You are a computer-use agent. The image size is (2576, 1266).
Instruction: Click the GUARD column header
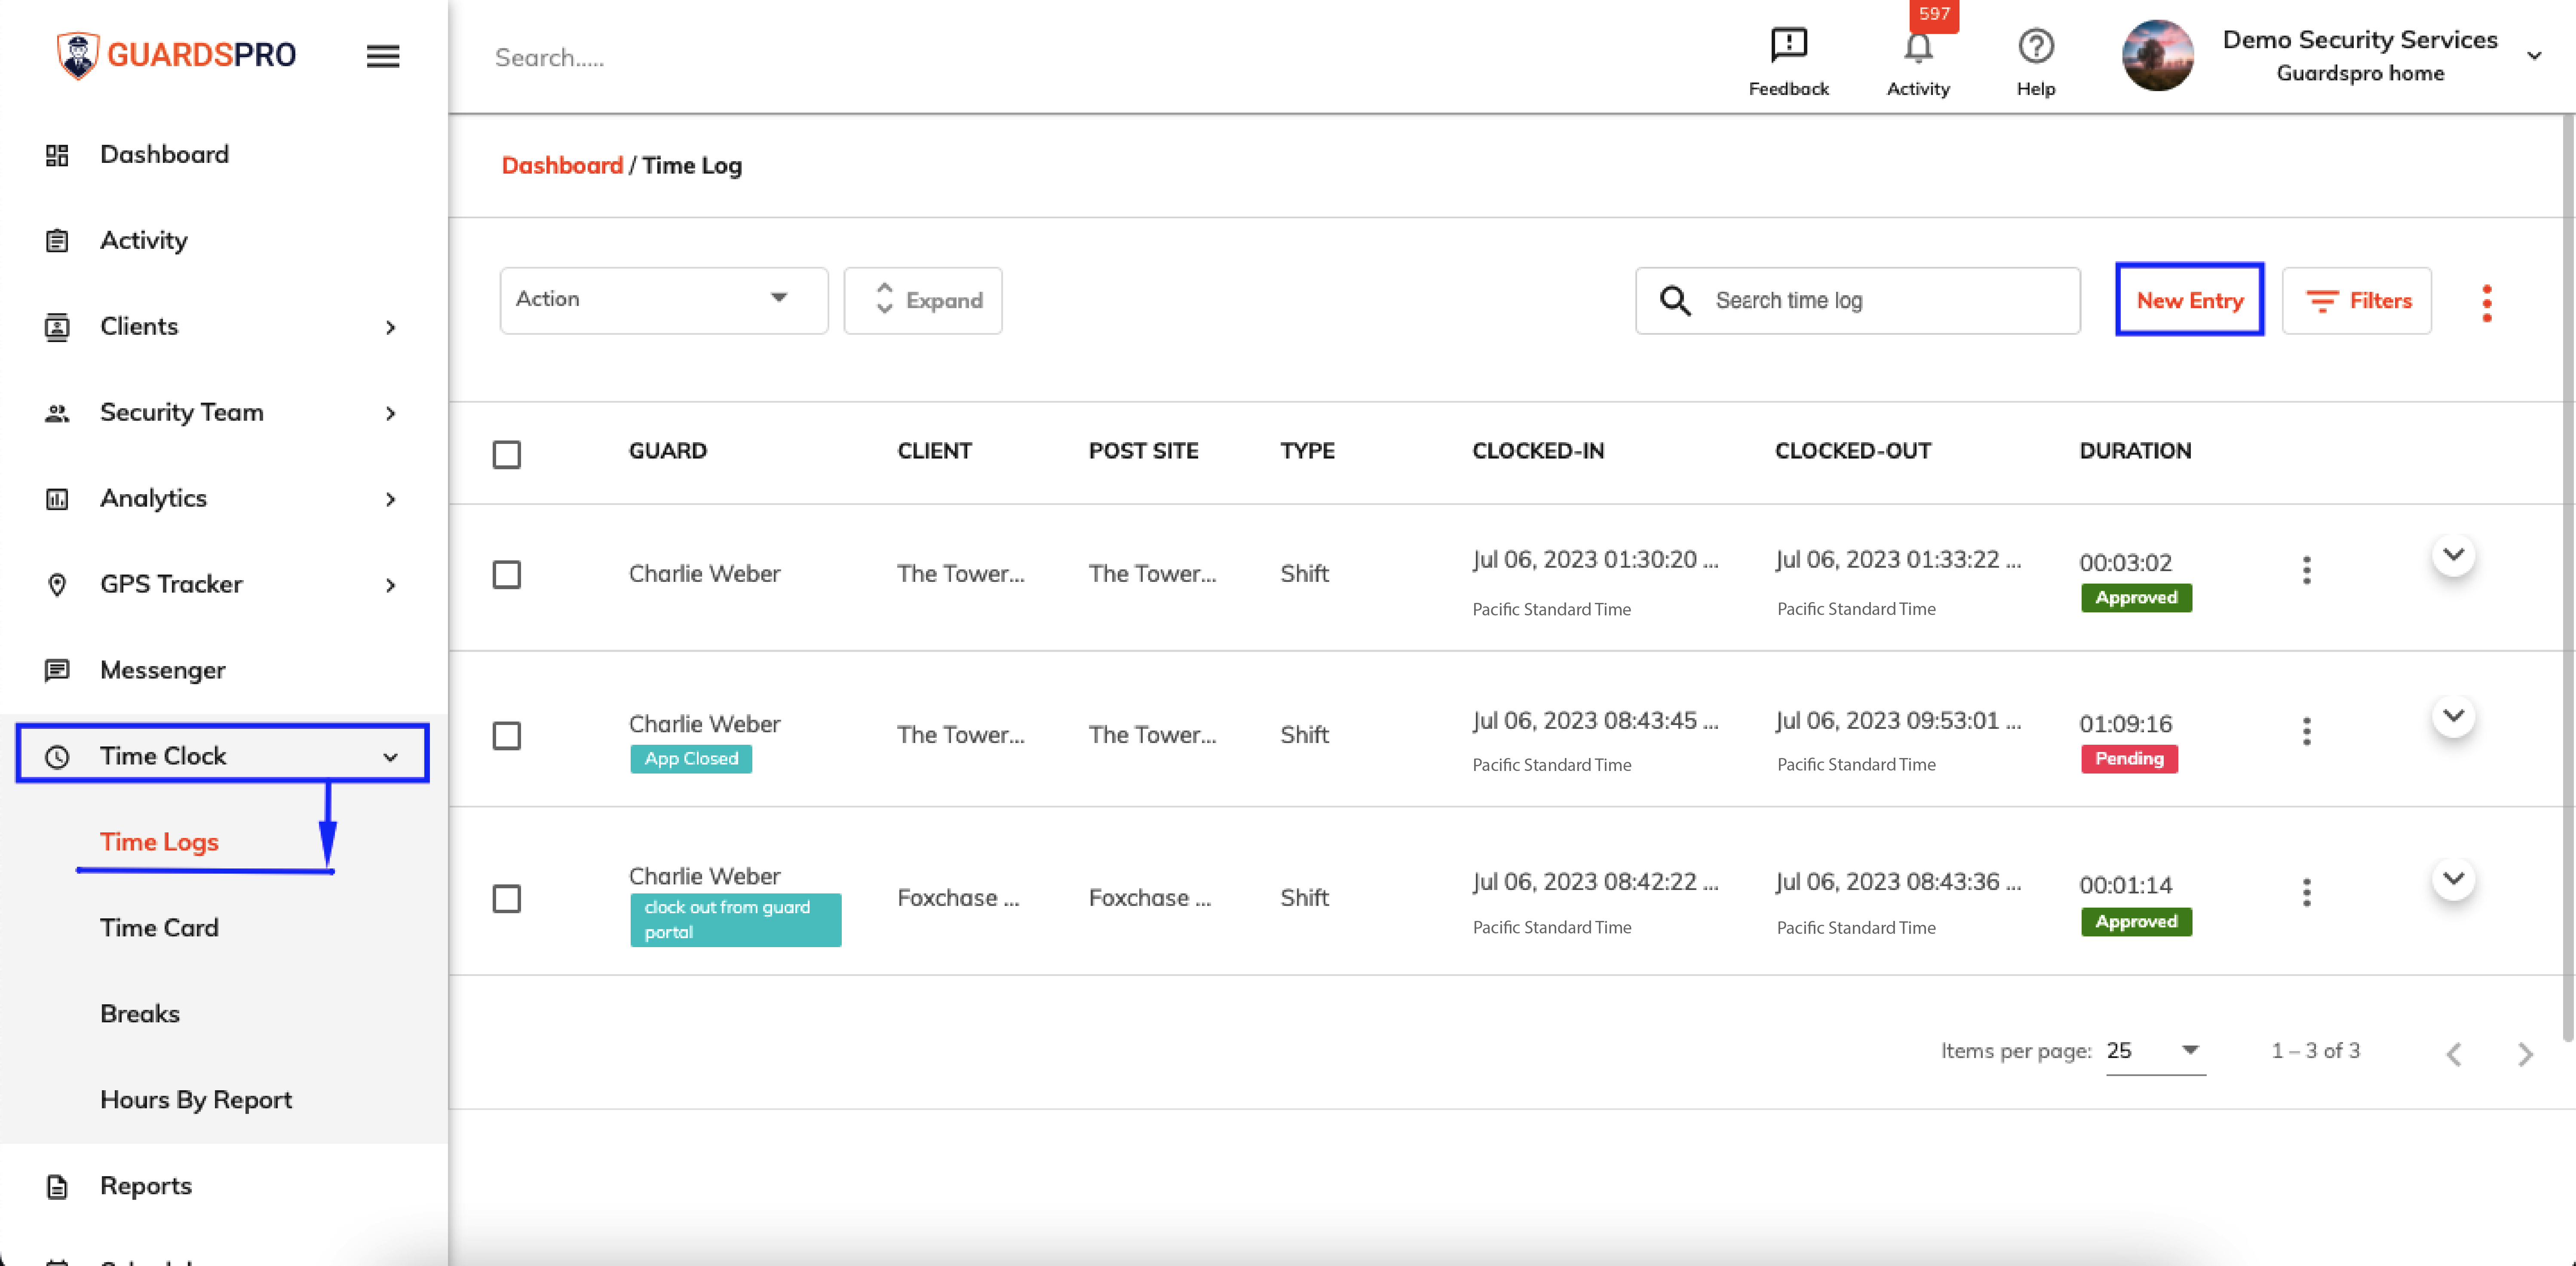[x=667, y=452]
